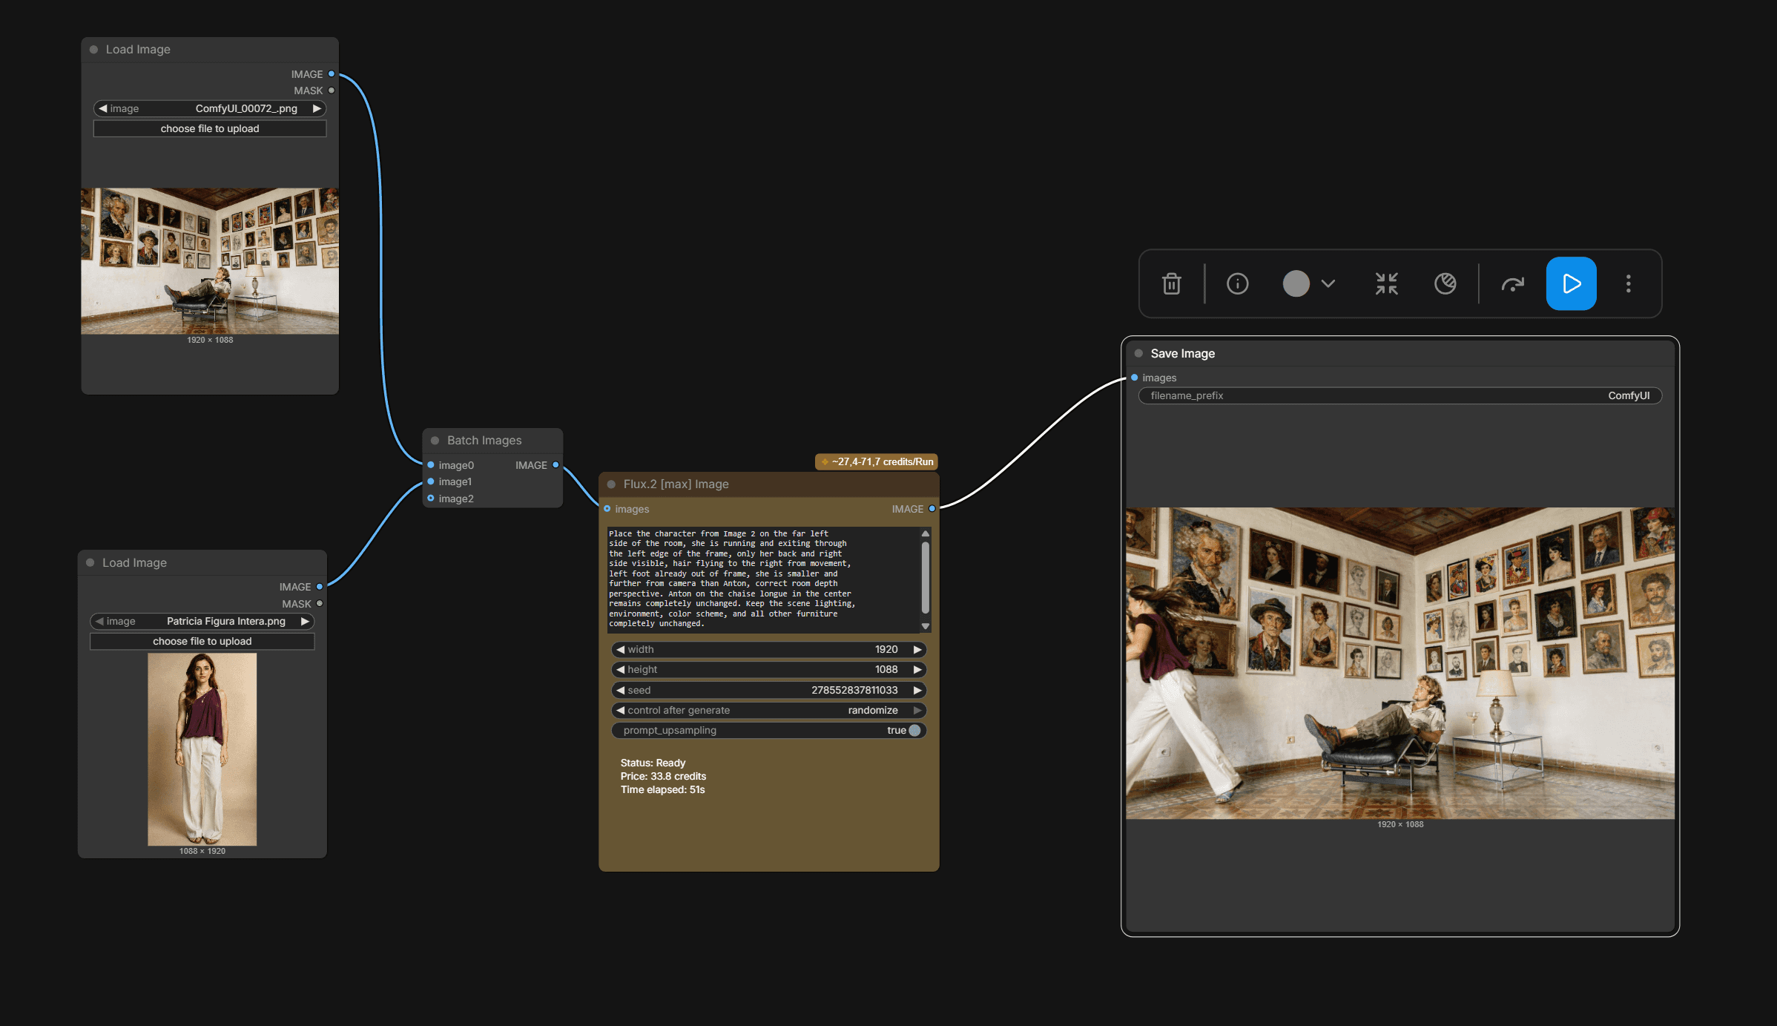Run the node with blue play button
The height and width of the screenshot is (1026, 1777).
pos(1571,283)
